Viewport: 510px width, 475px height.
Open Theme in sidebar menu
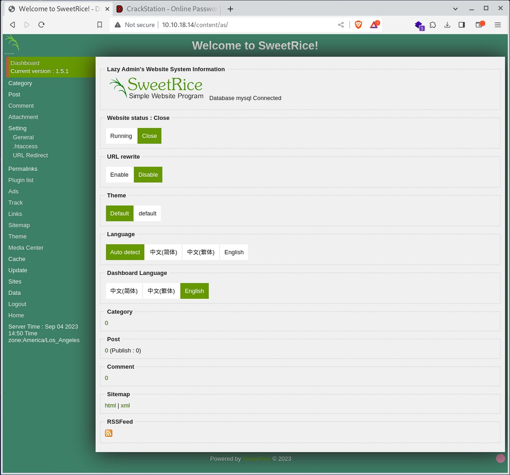(17, 236)
